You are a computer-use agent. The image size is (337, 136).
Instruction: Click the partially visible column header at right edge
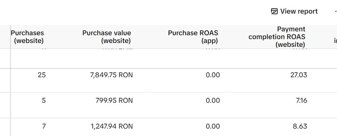(x=336, y=40)
